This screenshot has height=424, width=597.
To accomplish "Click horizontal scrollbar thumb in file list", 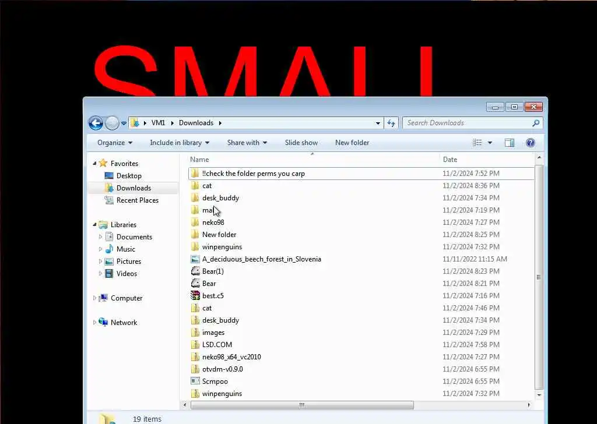I will coord(302,405).
